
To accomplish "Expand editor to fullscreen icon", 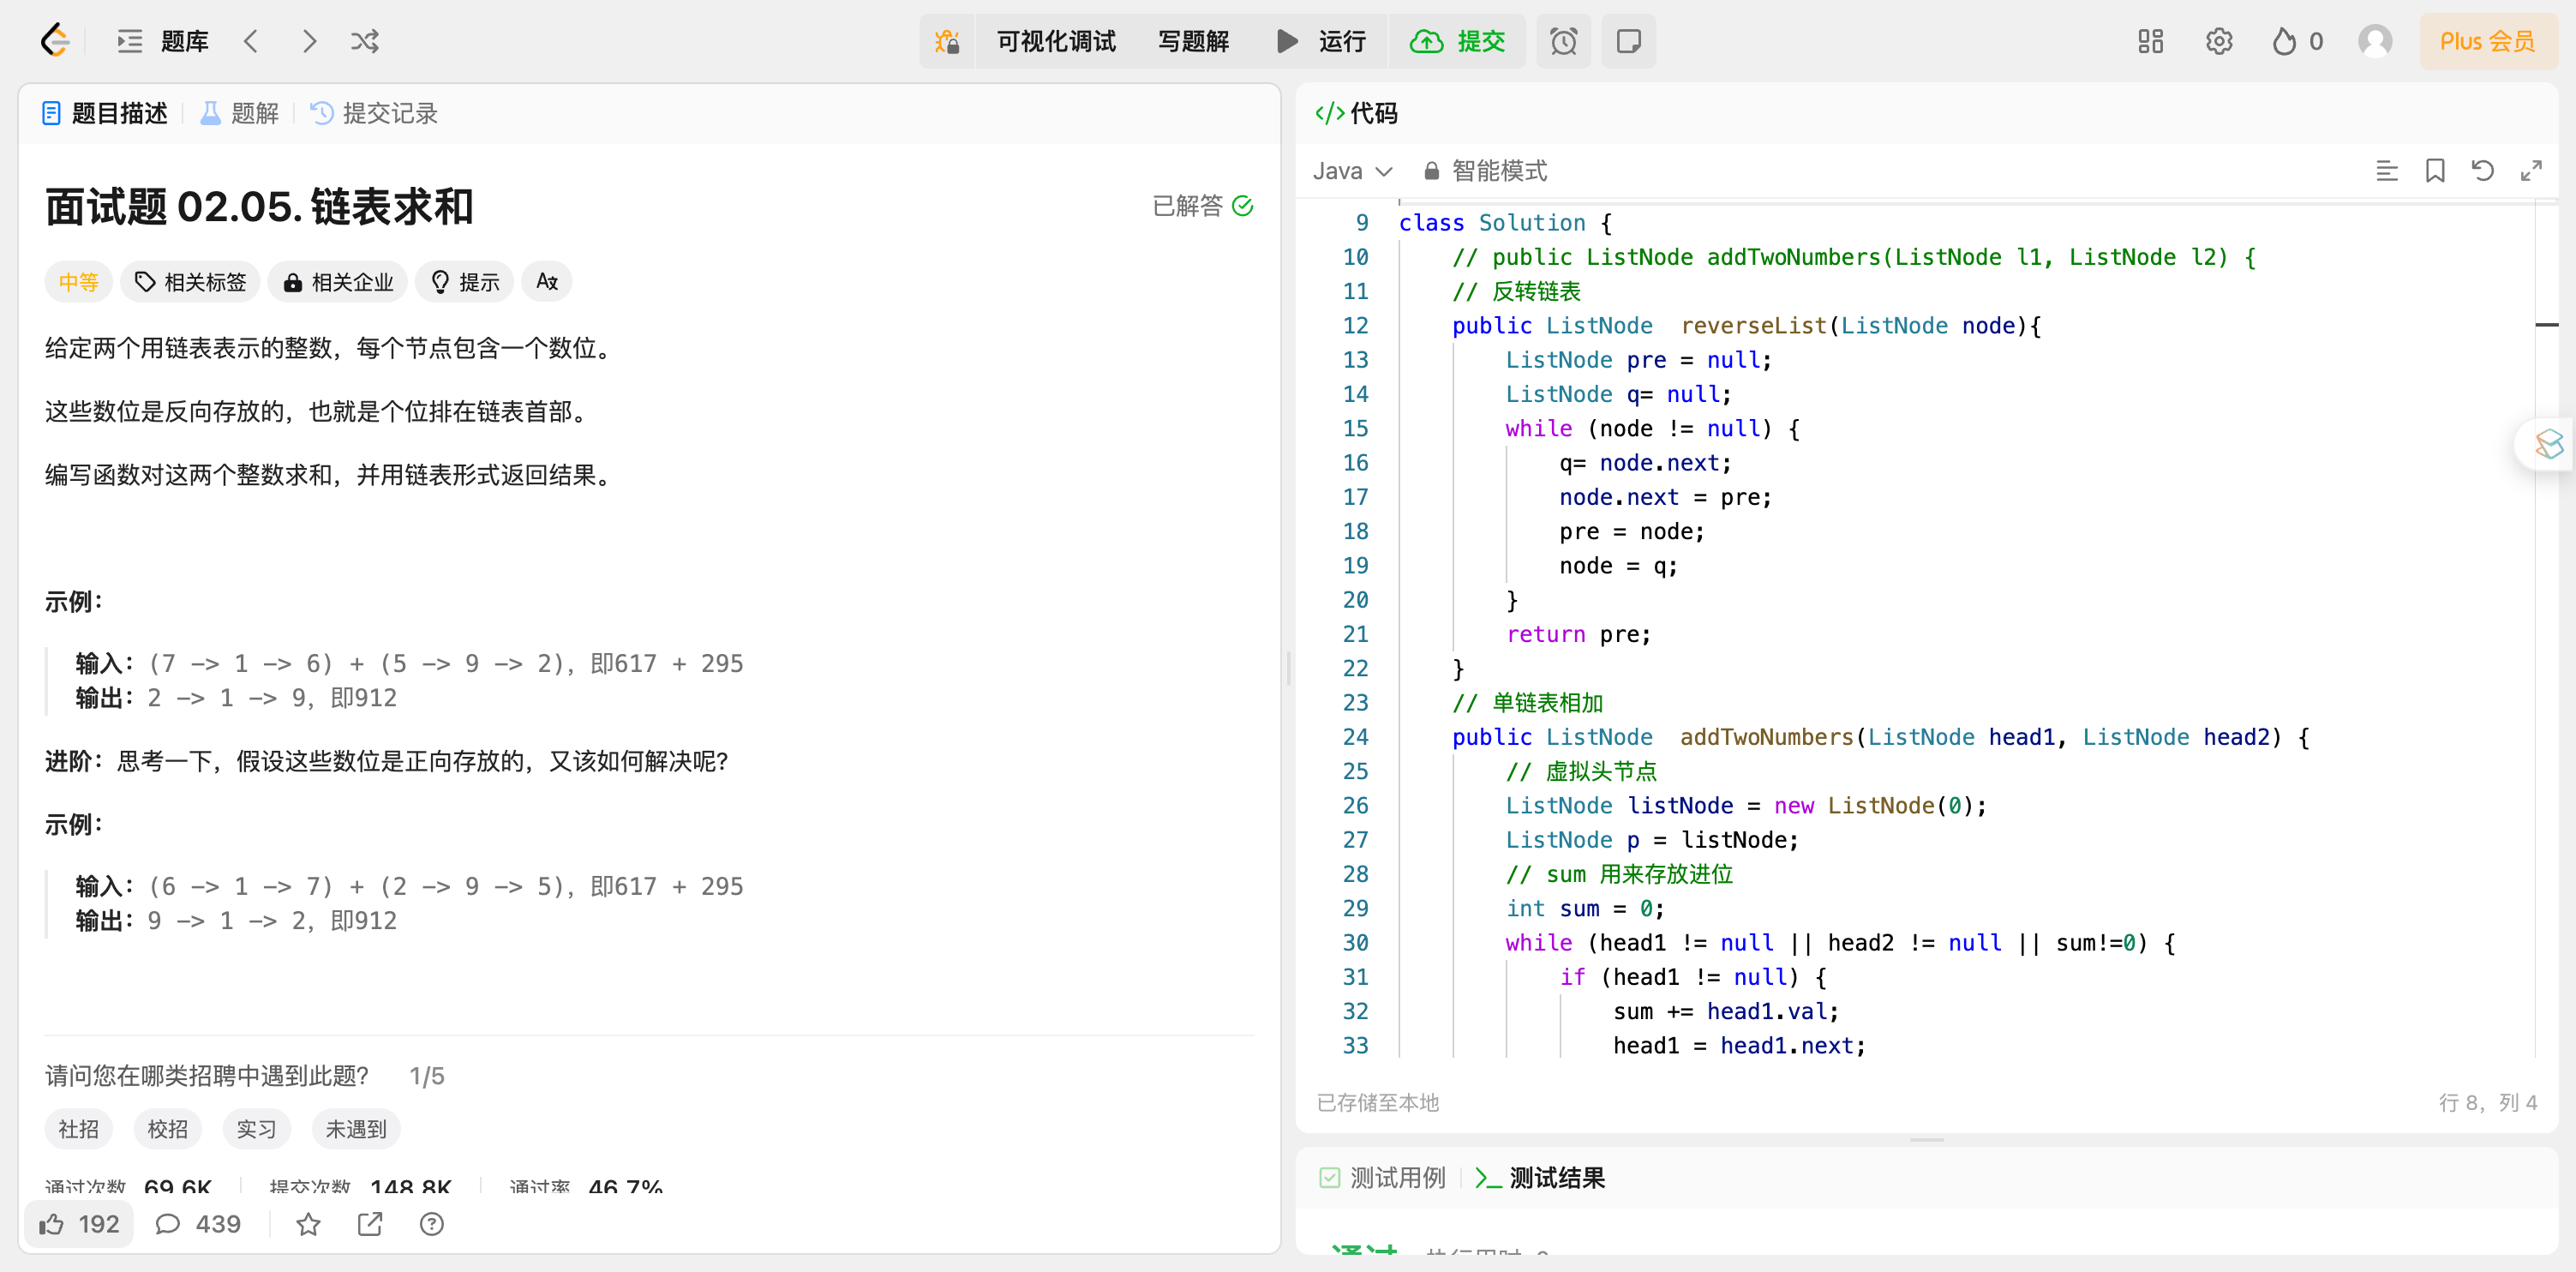I will tap(2530, 171).
